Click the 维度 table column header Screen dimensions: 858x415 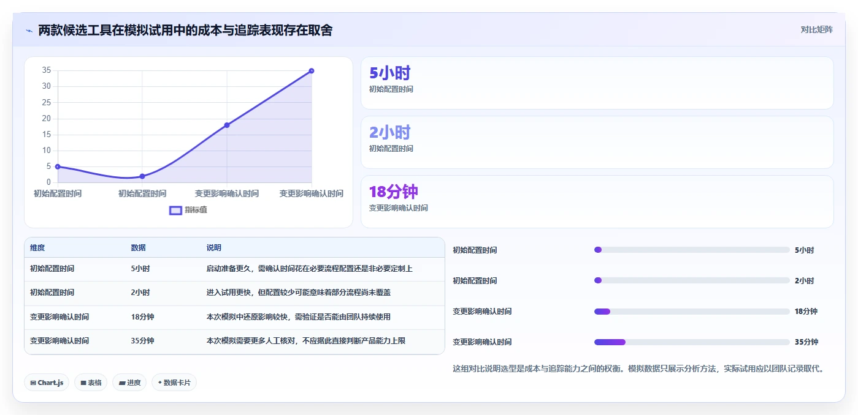point(37,248)
